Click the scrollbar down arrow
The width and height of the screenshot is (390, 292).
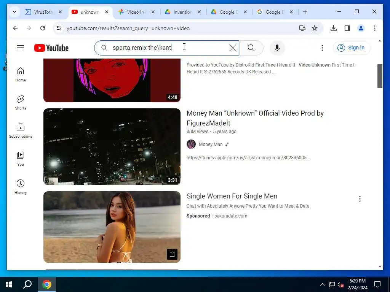(380, 267)
